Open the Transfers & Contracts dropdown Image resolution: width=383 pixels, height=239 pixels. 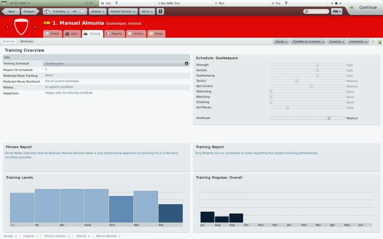308,41
